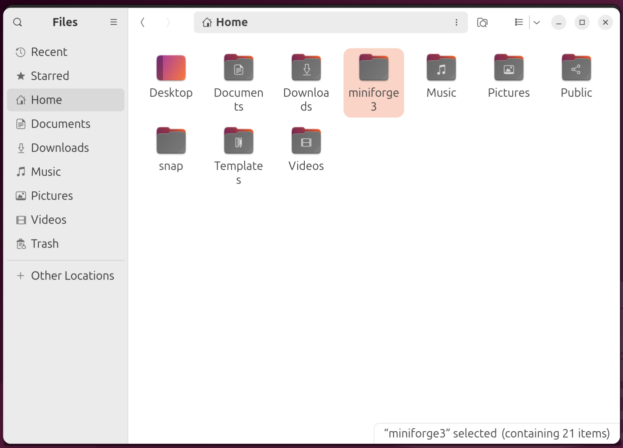
Task: Expand the view options dropdown arrow
Action: (536, 22)
